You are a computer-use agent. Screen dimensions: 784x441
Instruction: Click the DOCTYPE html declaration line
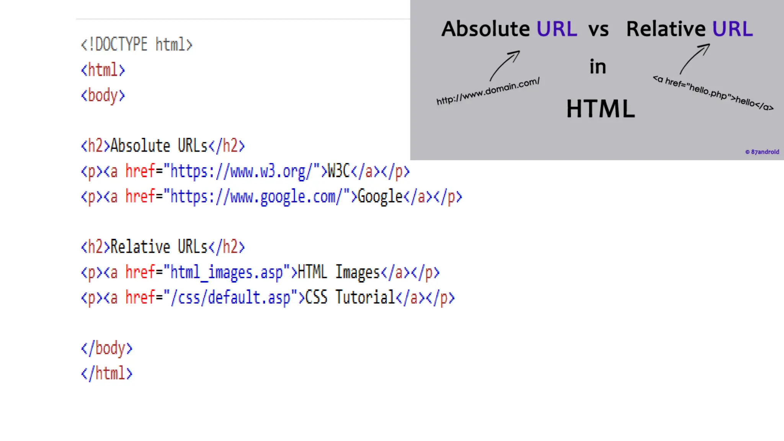point(137,45)
